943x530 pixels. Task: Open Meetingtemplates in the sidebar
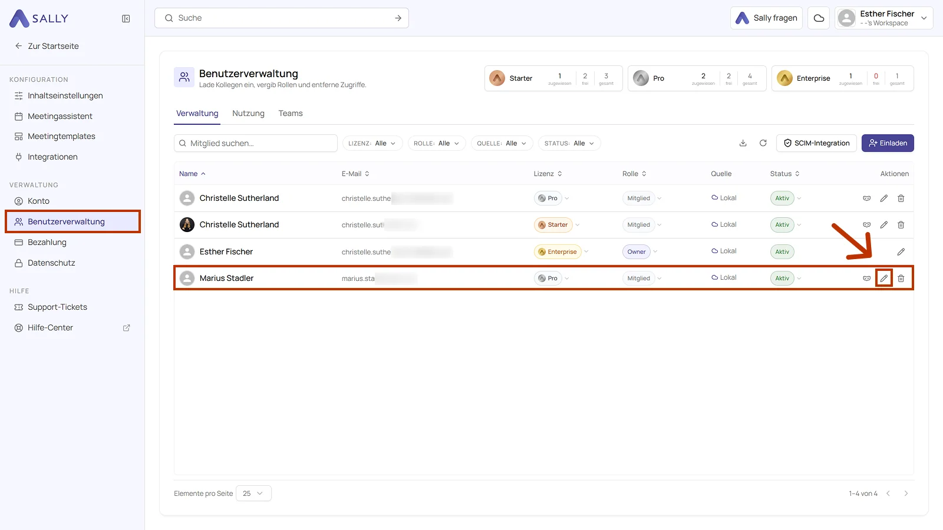point(61,136)
